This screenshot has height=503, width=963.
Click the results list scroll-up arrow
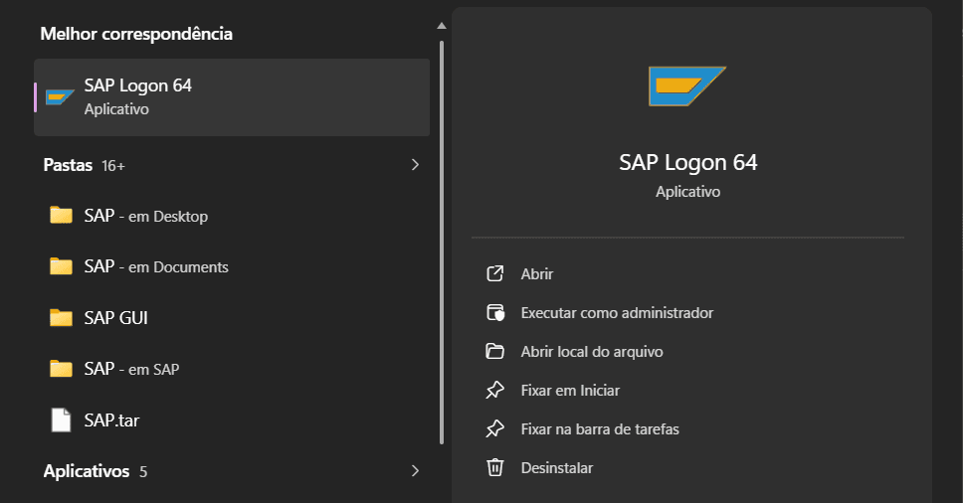point(441,26)
